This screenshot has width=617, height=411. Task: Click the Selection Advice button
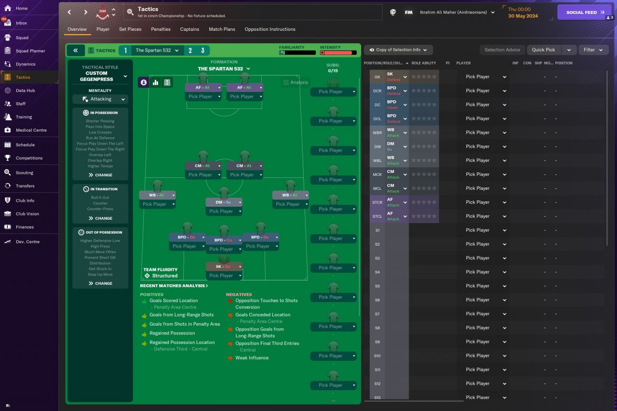(502, 50)
